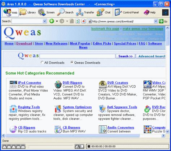Screen dimensions: 171x151
Task: Open the Control Panel
Action: (x=127, y=12)
